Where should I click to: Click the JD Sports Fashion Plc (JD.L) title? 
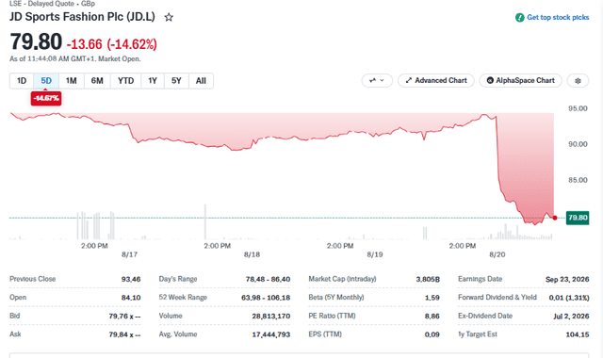click(82, 17)
